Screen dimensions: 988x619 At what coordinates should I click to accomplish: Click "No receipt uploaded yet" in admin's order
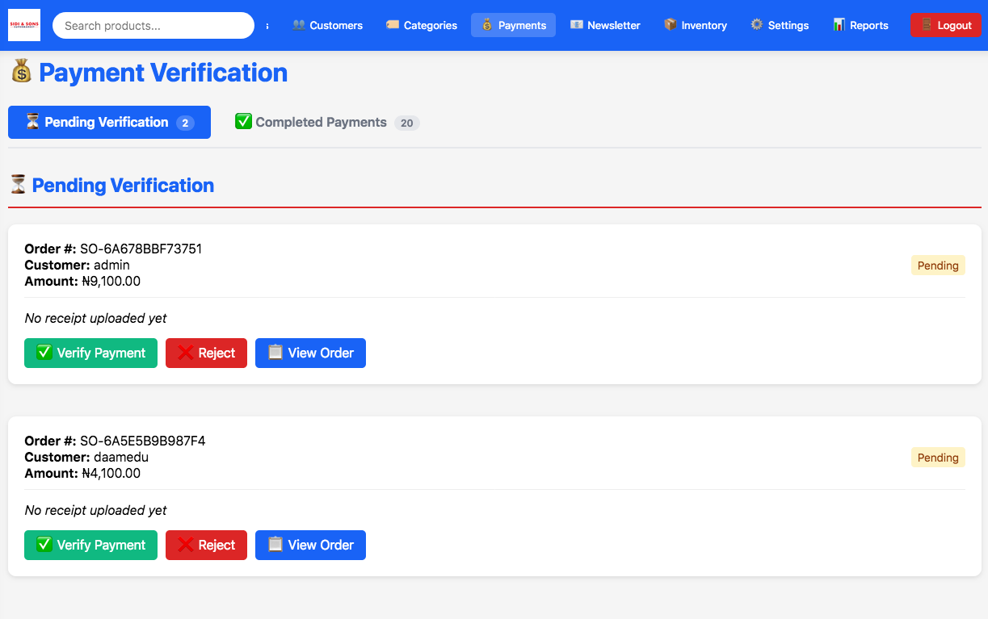[95, 318]
